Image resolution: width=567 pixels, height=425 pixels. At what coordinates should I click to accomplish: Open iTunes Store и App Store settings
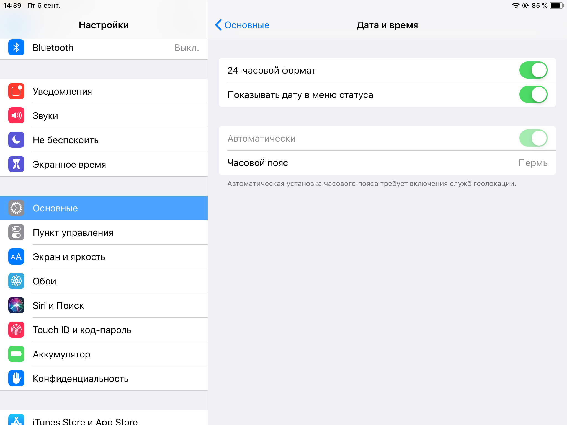point(104,418)
